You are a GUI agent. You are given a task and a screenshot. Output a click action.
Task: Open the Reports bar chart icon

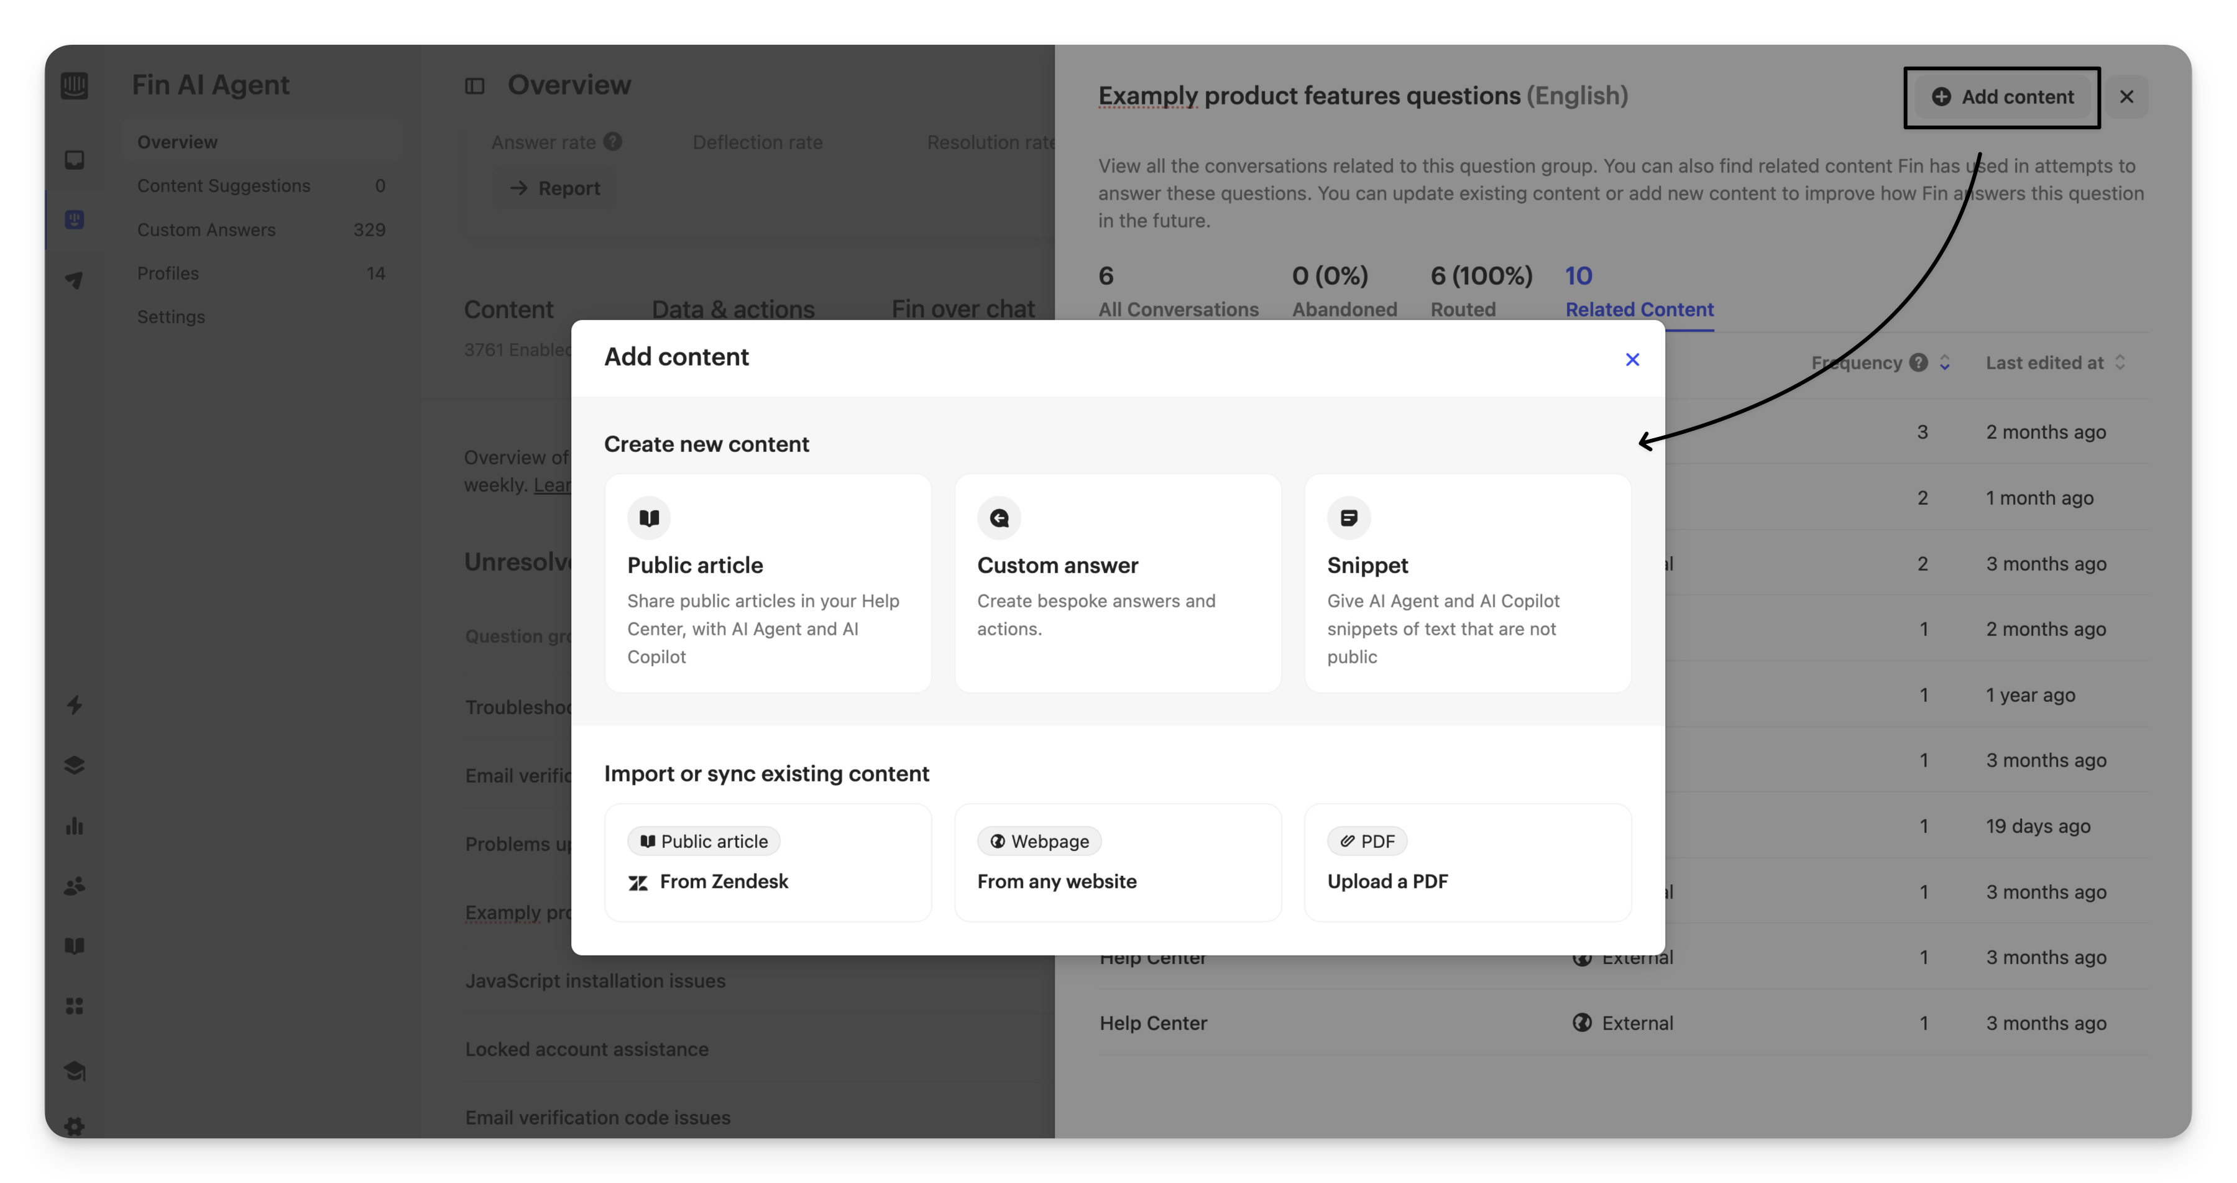(x=75, y=825)
